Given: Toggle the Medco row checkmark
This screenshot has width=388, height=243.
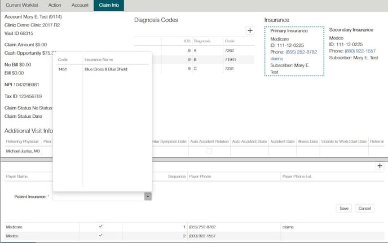Looking at the screenshot, I should (x=100, y=236).
